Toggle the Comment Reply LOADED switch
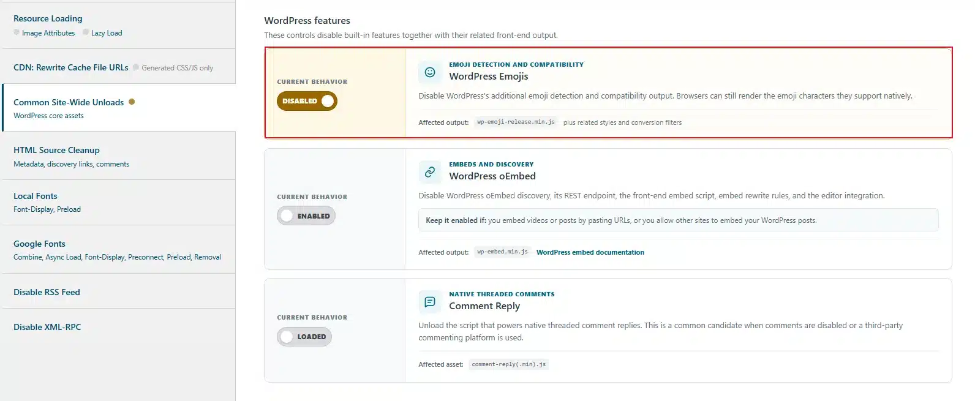Screen dimensions: 975x401 coord(304,337)
